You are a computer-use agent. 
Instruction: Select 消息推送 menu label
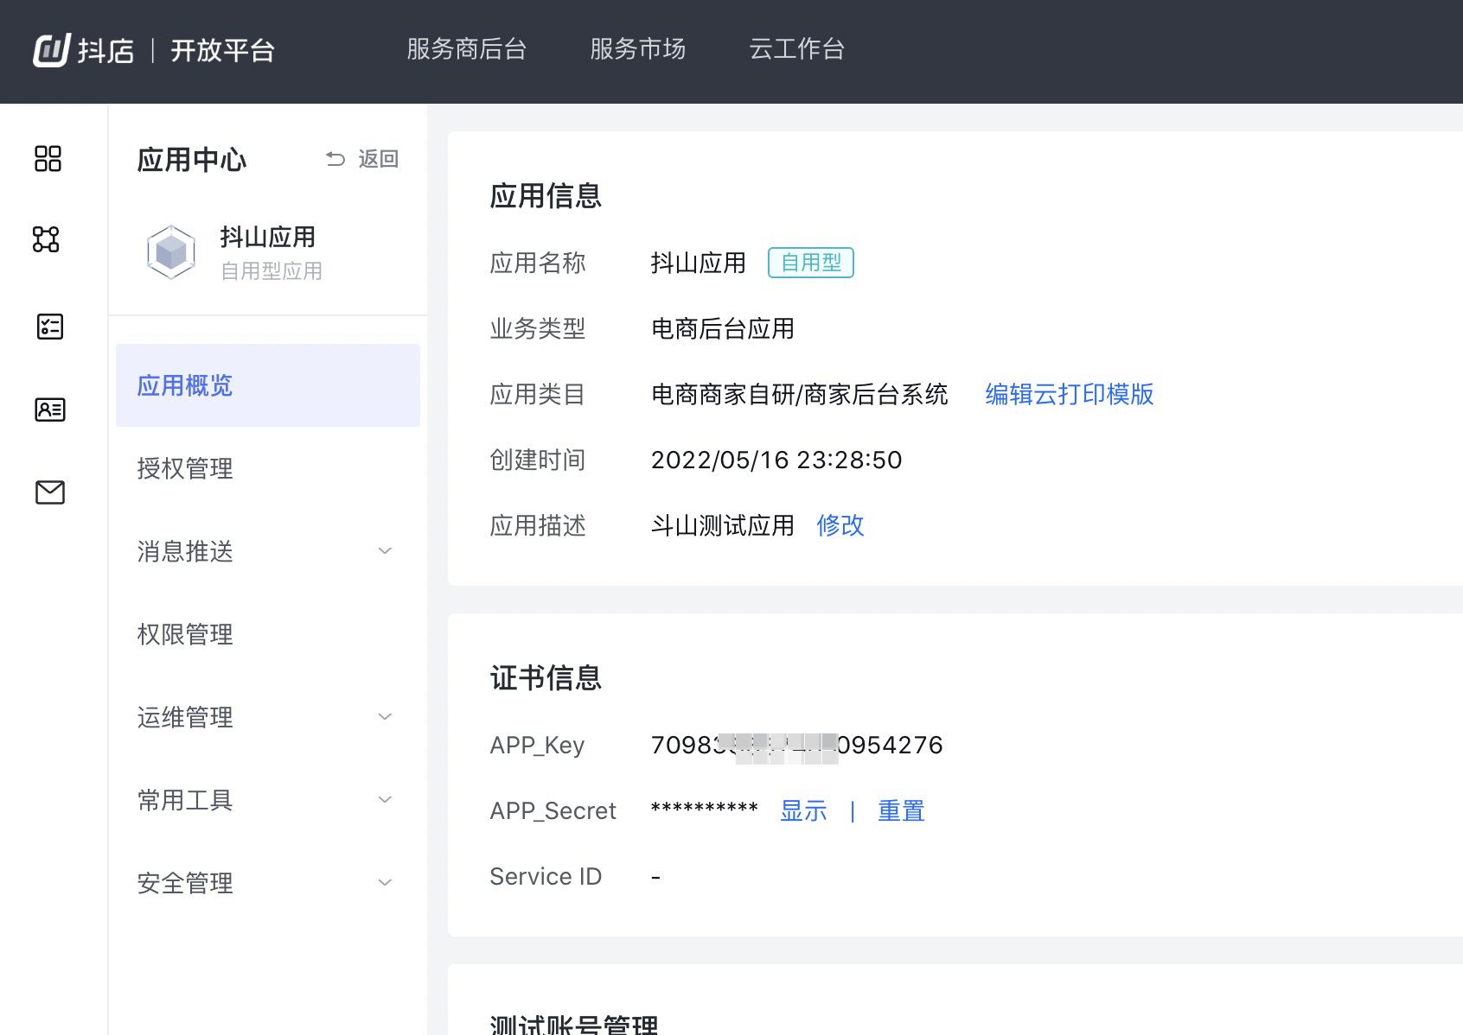[185, 551]
